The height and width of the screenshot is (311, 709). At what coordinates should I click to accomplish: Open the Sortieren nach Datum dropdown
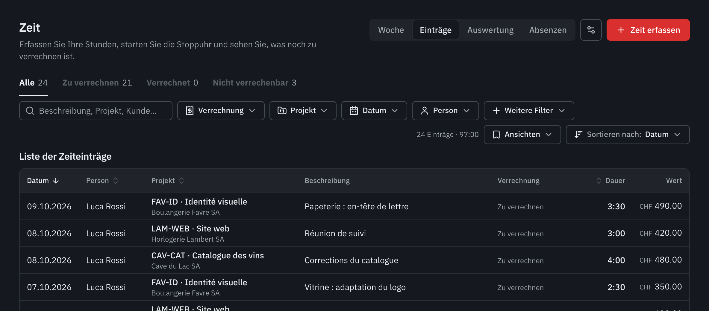628,135
